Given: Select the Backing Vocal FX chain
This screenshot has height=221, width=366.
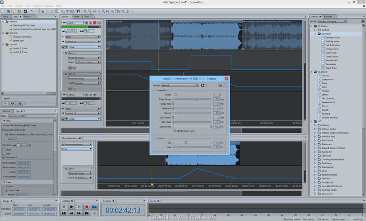Looking at the screenshot, I should tap(332, 38).
